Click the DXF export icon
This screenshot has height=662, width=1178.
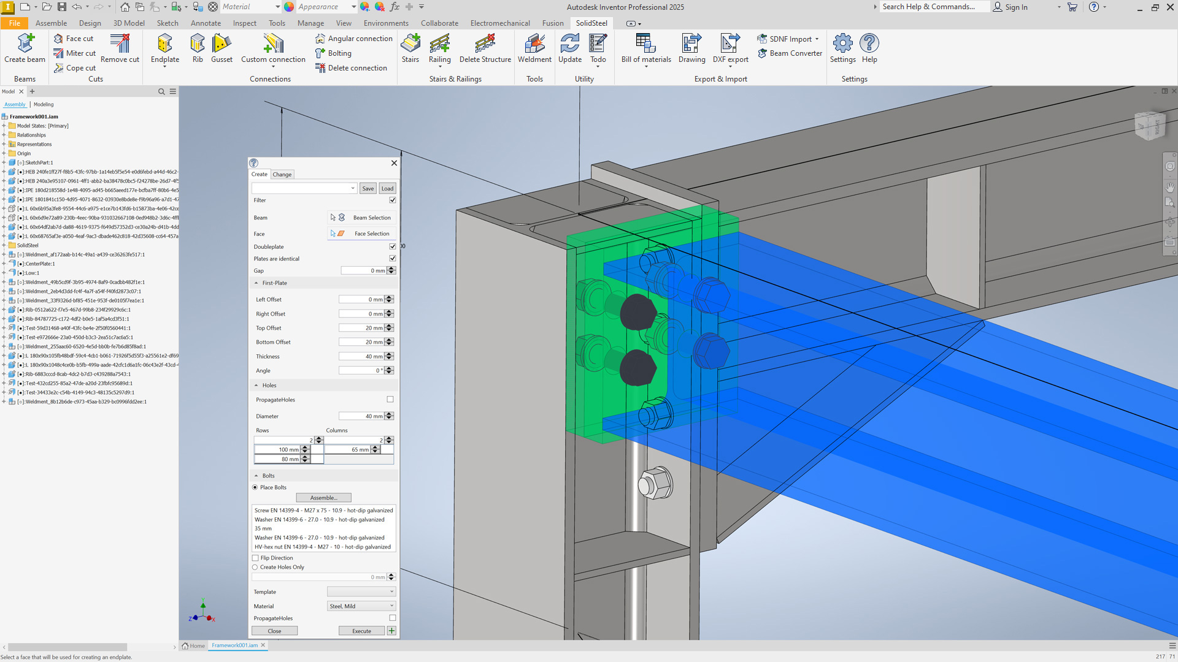(730, 44)
